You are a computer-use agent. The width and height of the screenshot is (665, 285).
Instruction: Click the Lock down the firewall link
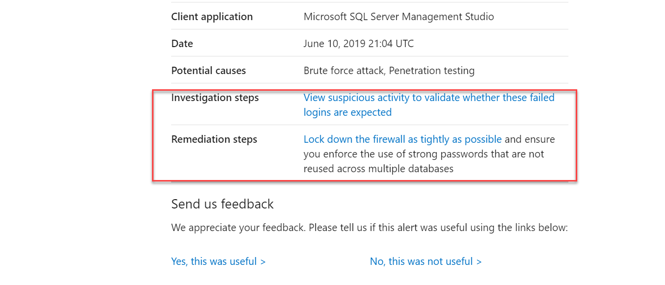point(402,139)
